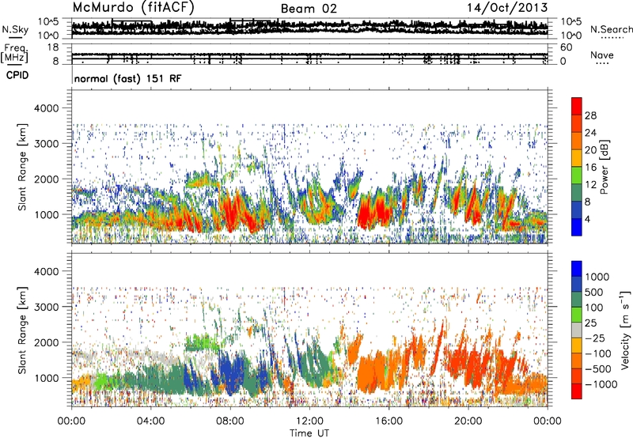
Task: Click the 'Freq. [MHz]' label
Action: 14,54
